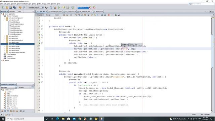
Task: Expand the com.raven.component package
Action: (5, 18)
